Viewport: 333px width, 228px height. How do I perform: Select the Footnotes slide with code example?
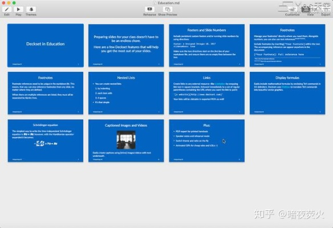(287, 46)
